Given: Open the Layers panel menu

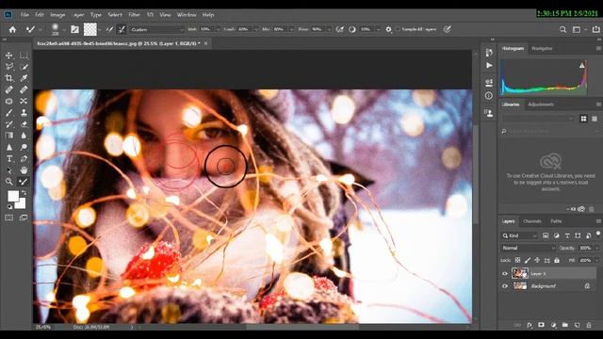Looking at the screenshot, I should [x=598, y=221].
